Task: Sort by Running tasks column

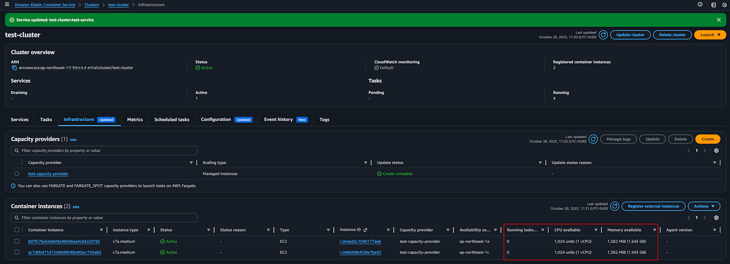Action: (x=543, y=230)
